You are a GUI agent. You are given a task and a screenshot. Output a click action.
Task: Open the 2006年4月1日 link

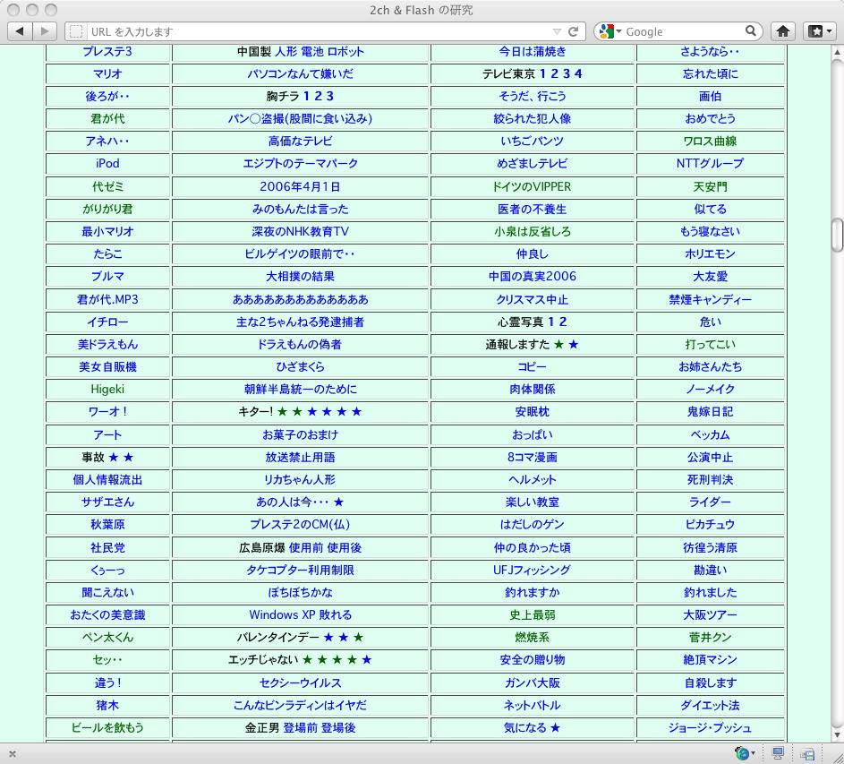click(x=300, y=186)
